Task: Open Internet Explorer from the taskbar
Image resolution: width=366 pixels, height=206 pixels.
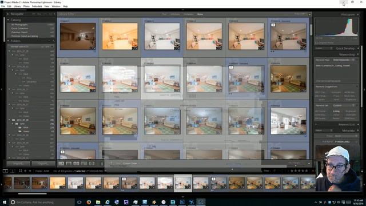Action: click(x=108, y=202)
